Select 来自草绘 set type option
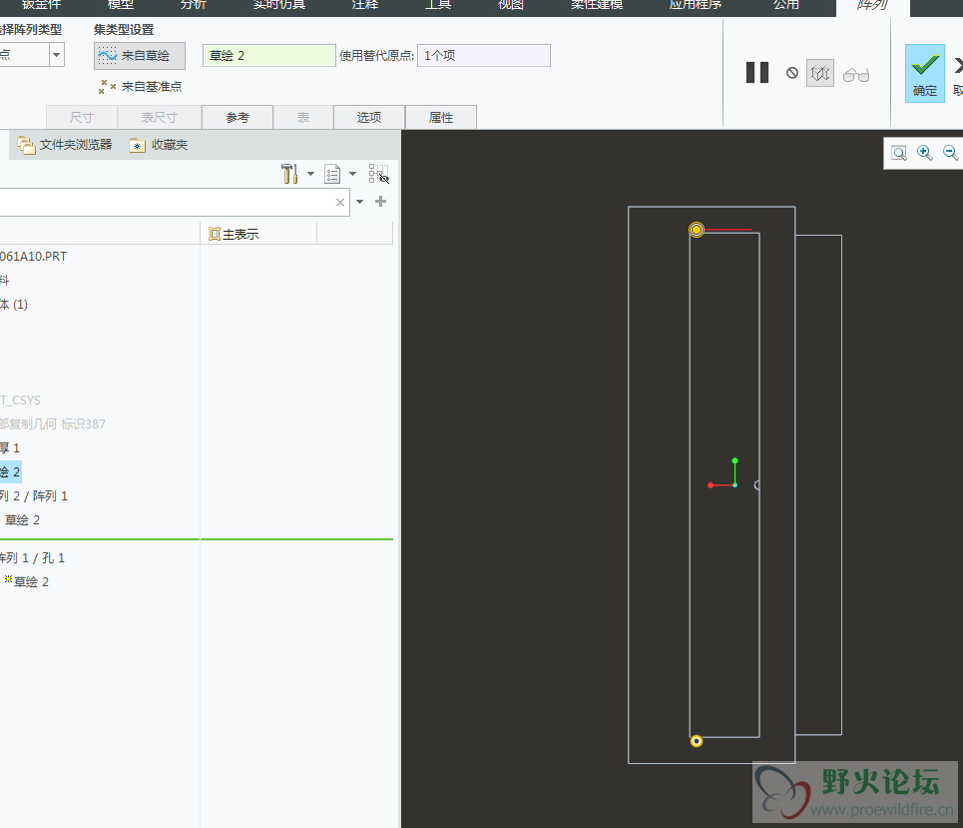963x828 pixels. point(140,55)
